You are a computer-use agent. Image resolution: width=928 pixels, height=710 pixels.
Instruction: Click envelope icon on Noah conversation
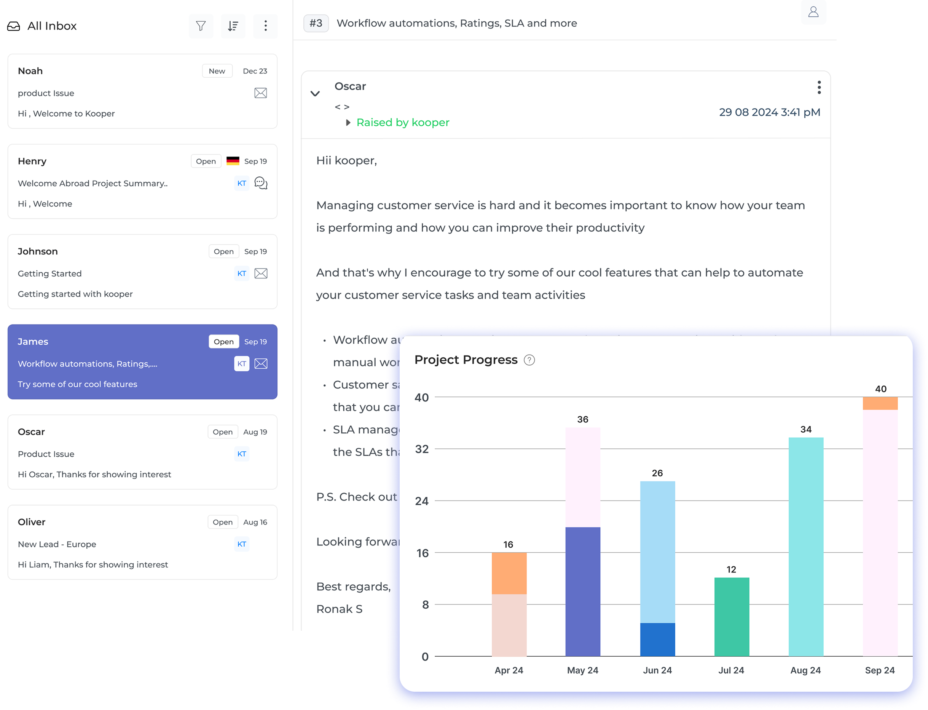click(x=261, y=93)
